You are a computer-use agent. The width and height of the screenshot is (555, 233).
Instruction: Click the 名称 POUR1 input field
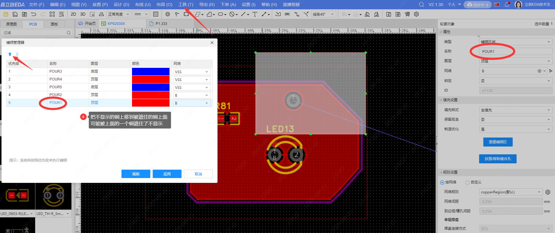click(516, 51)
